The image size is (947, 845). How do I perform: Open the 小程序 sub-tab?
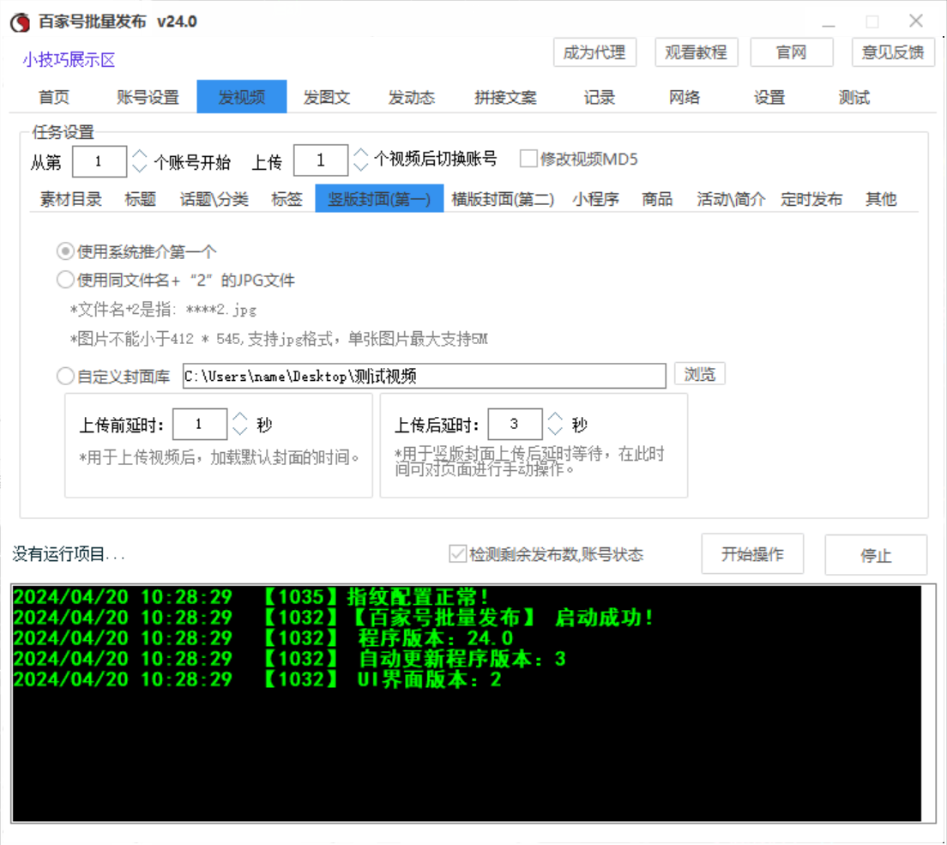pos(595,199)
